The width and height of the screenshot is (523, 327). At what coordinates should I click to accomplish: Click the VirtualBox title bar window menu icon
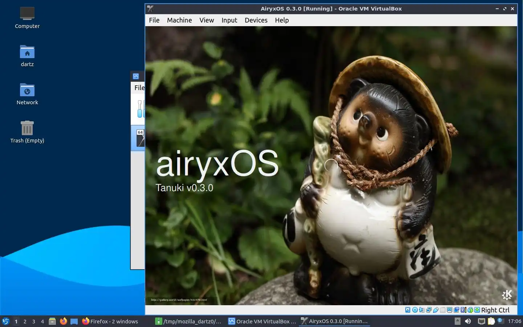[150, 9]
